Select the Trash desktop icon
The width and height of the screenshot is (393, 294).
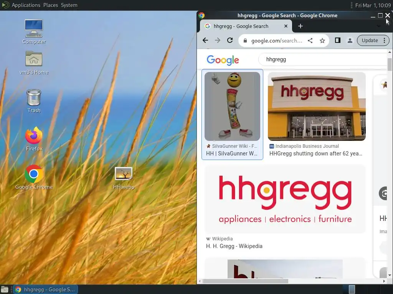pos(34,101)
